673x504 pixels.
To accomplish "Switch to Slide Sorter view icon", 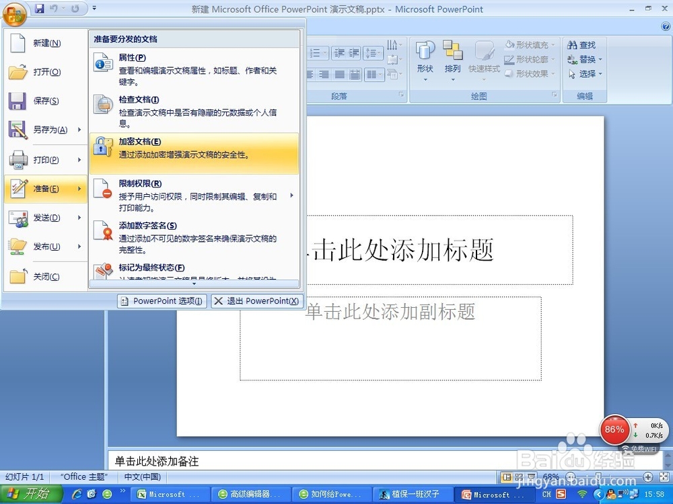I will click(x=519, y=477).
